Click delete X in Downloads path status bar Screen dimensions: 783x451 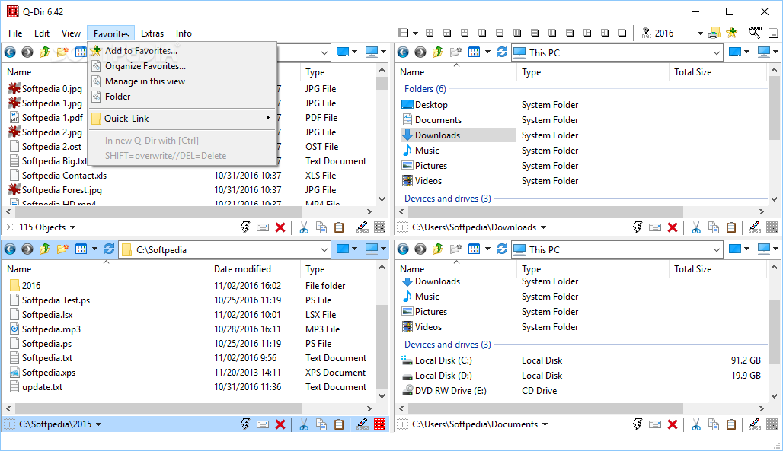673,227
